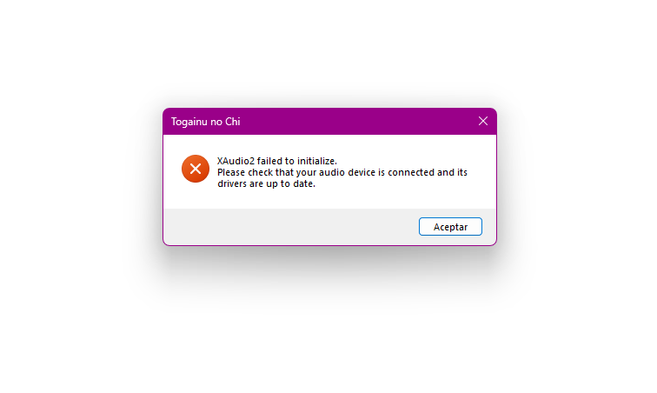Click the 'Please check that your audio' line
This screenshot has width=657, height=393.
tap(342, 172)
